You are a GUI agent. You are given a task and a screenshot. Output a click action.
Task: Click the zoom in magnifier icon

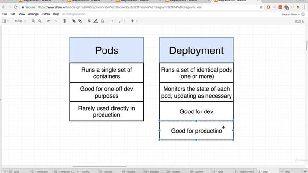point(33,21)
